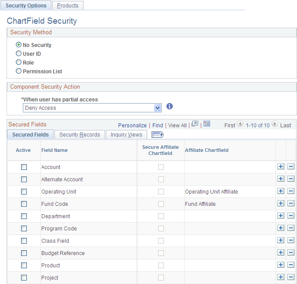The height and width of the screenshot is (284, 297).
Task: Check Active for Account
Action: tap(24, 167)
